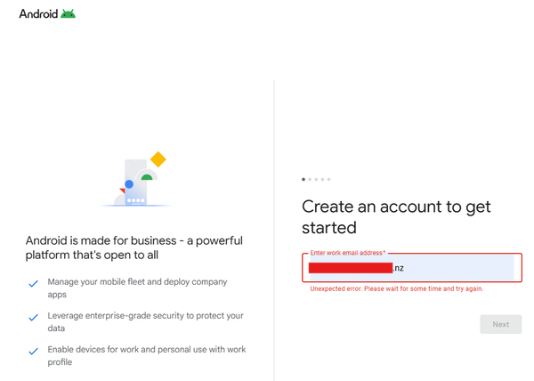Click the yellow diamond shape in illustration

[158, 159]
